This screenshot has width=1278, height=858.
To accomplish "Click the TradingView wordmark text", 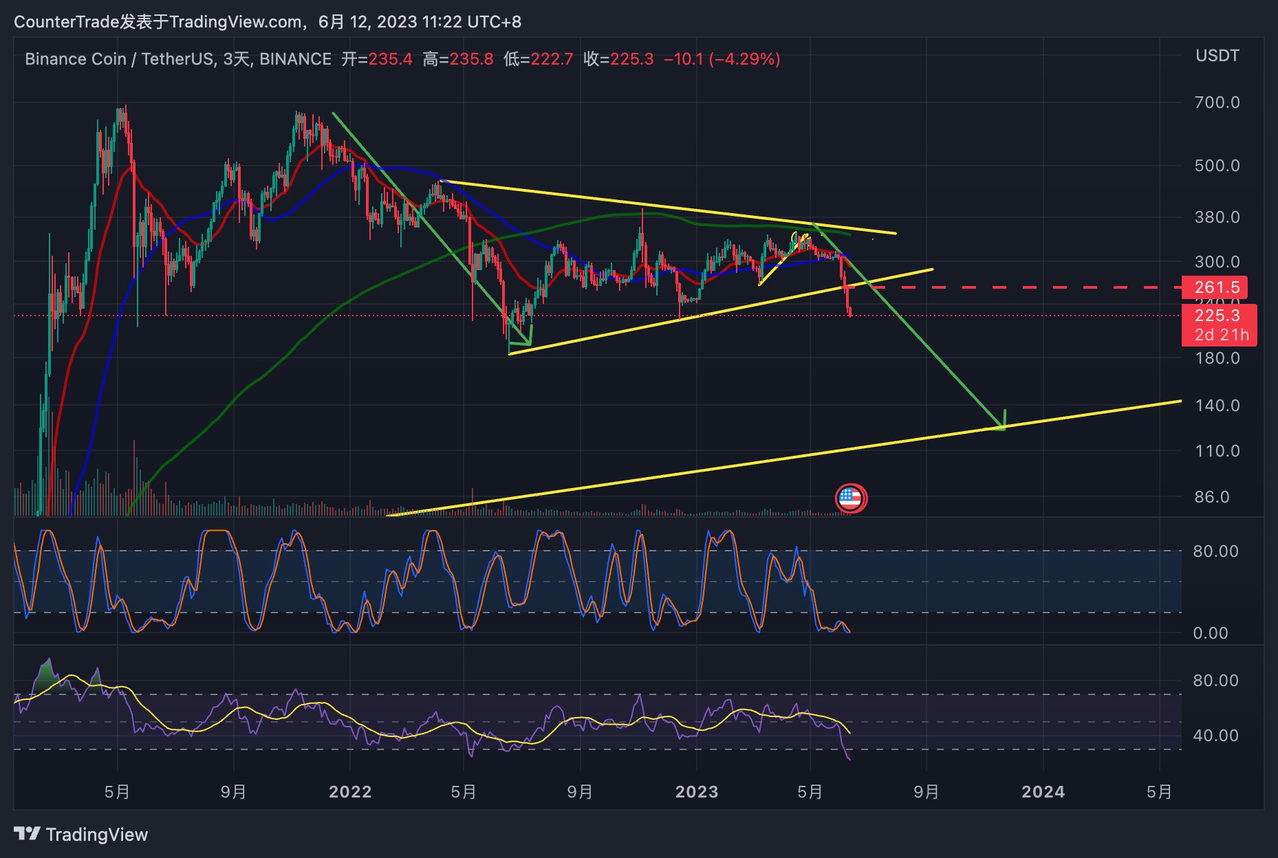I will click(97, 835).
